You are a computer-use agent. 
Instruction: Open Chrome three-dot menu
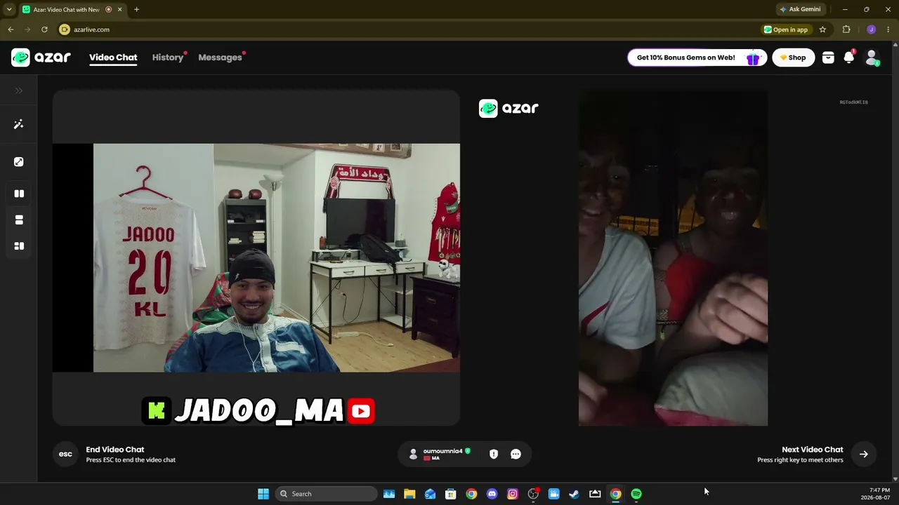click(888, 29)
